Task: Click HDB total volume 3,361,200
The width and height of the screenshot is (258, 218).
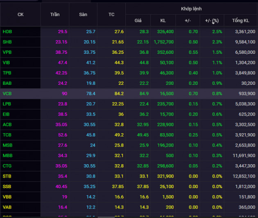Action: tap(245, 32)
